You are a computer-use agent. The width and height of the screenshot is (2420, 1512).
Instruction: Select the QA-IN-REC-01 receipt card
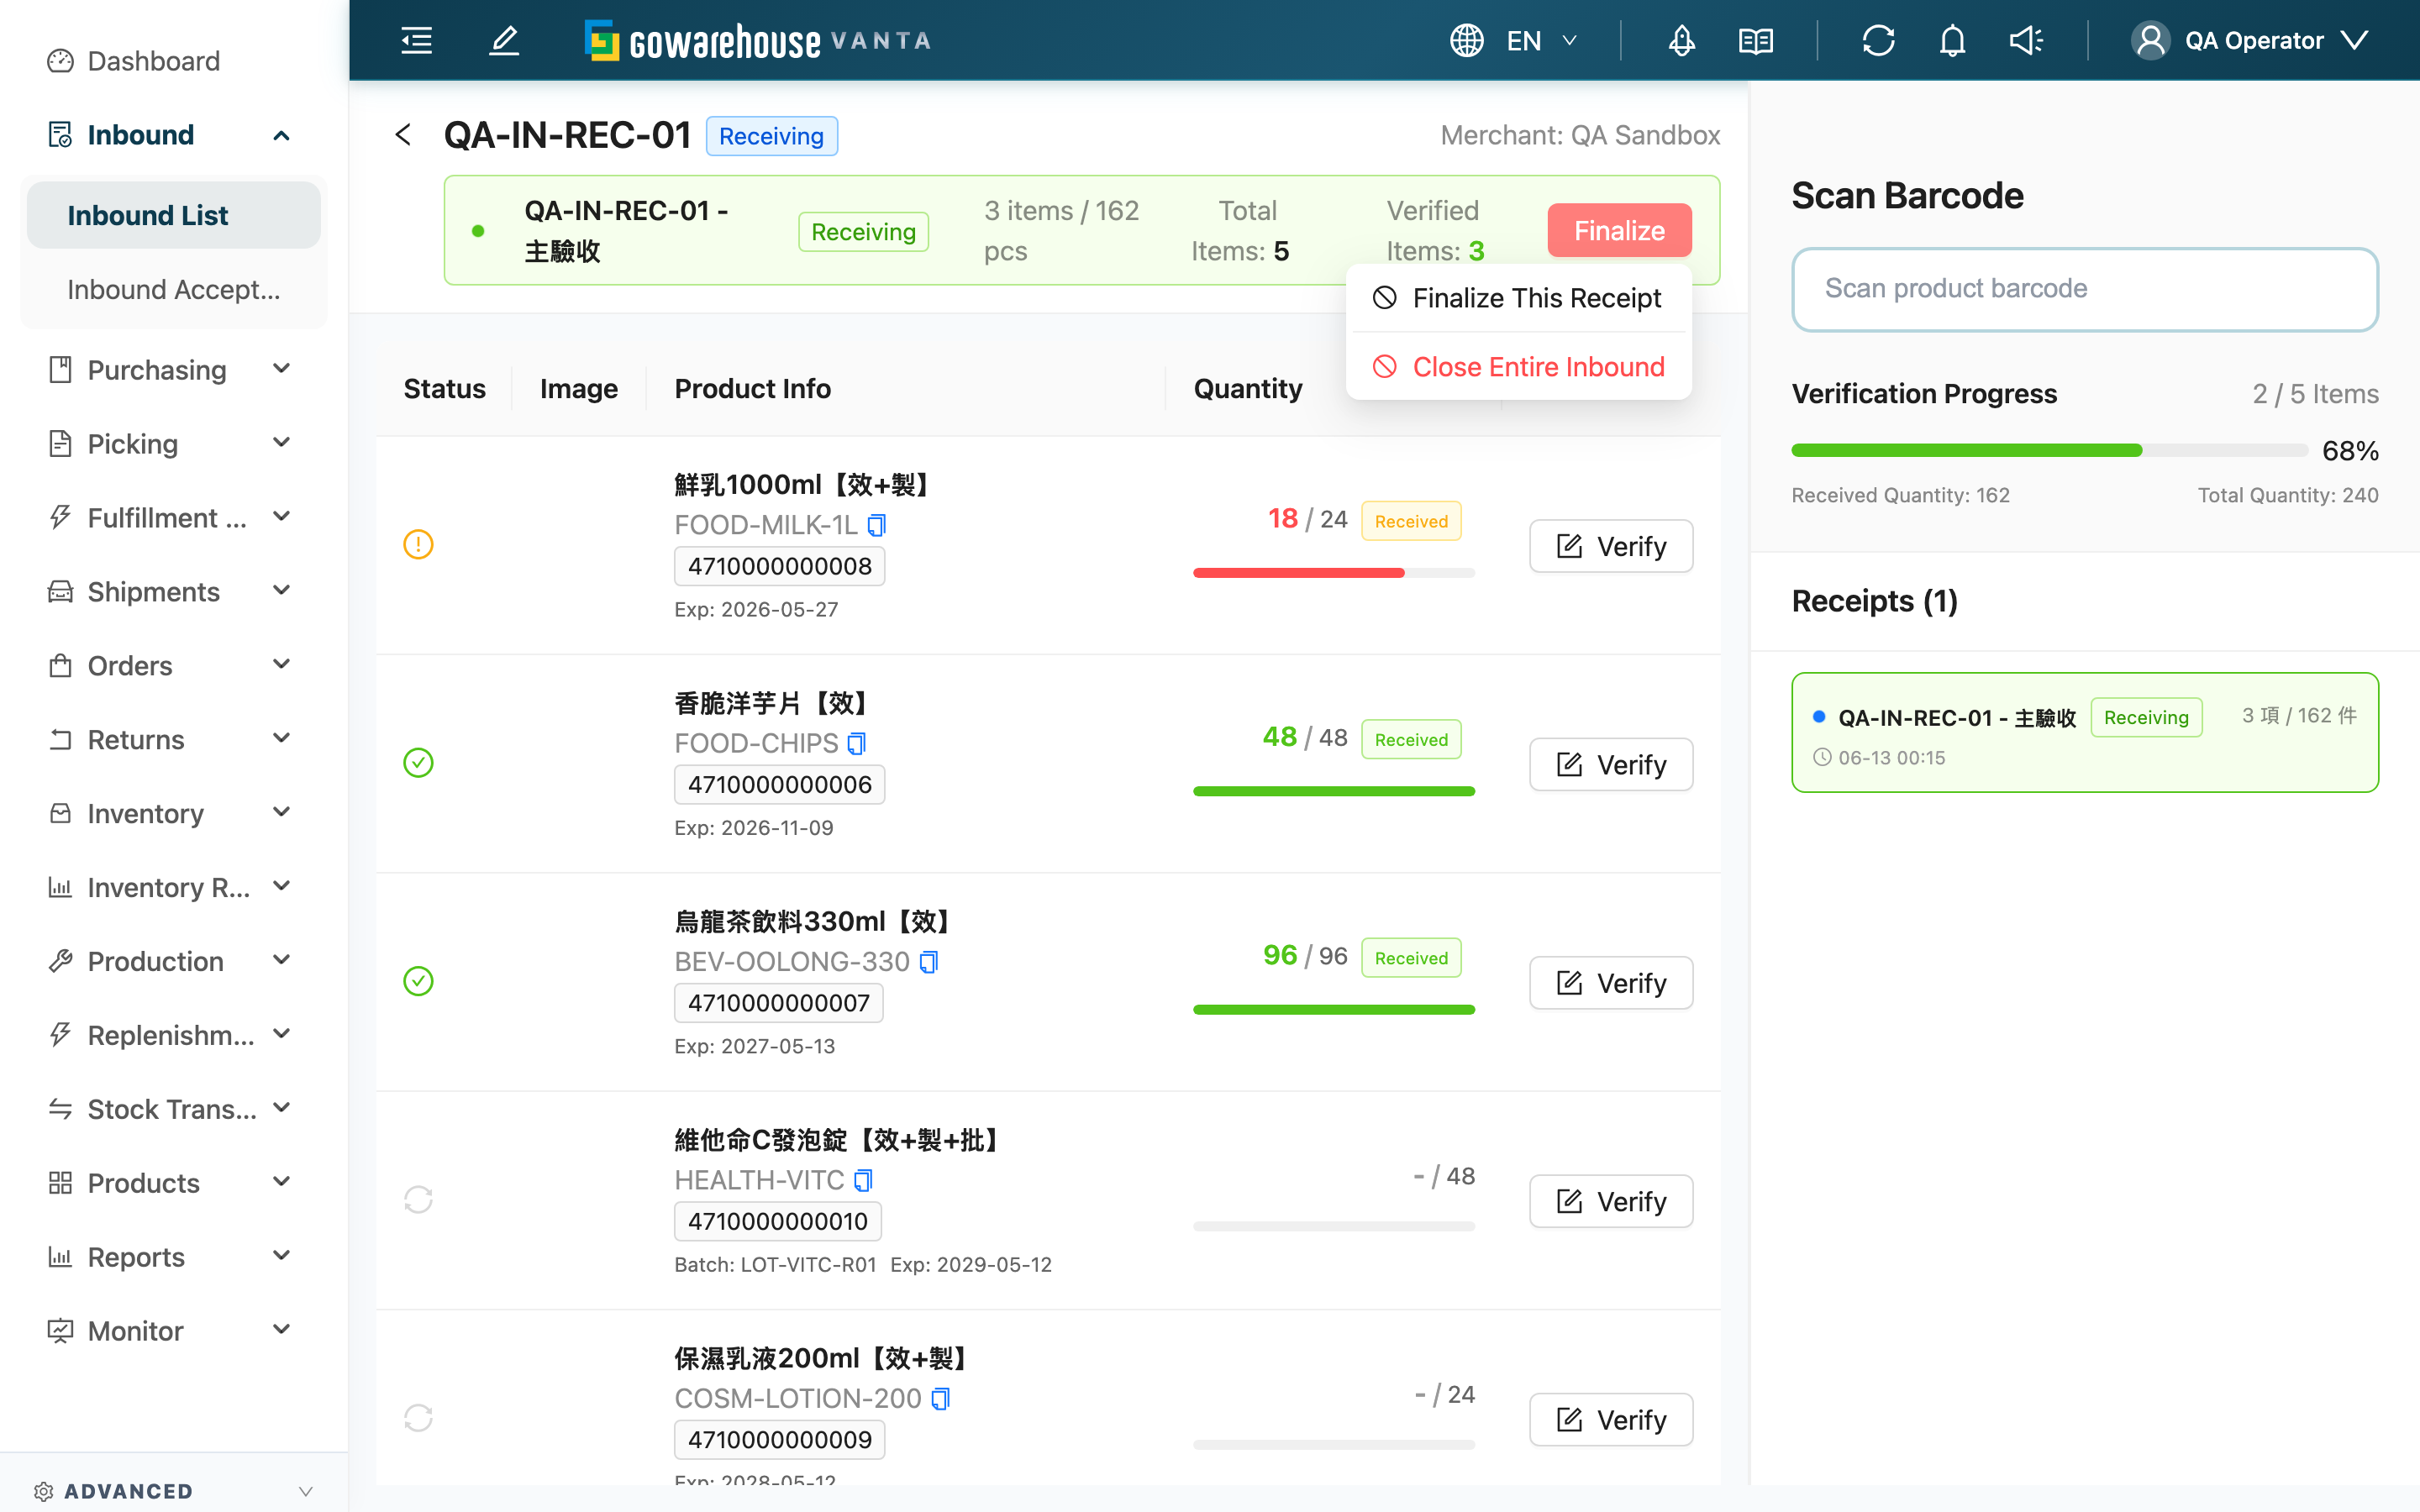(x=2084, y=732)
